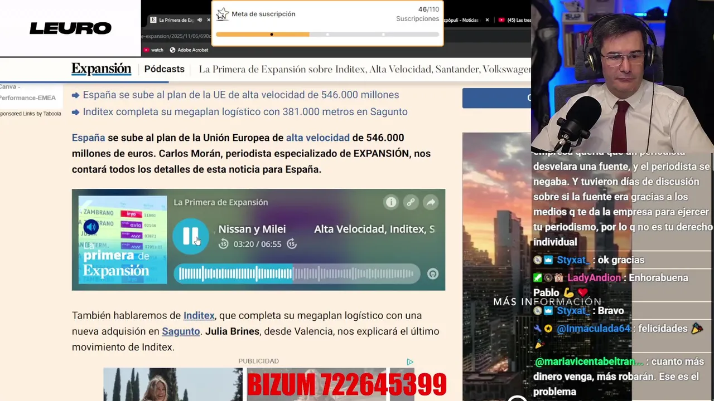Open the Adobe Acrobat bookmark

click(x=189, y=50)
